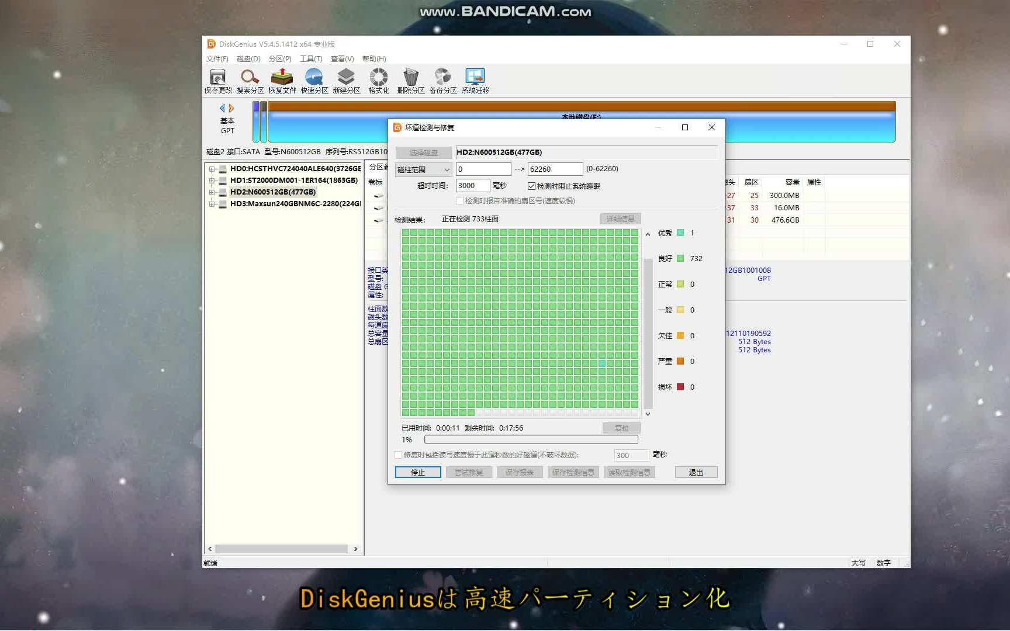Screen dimensions: 1010x631
Task: Click the Excellent (优秀) cyan color swatch
Action: pos(680,233)
